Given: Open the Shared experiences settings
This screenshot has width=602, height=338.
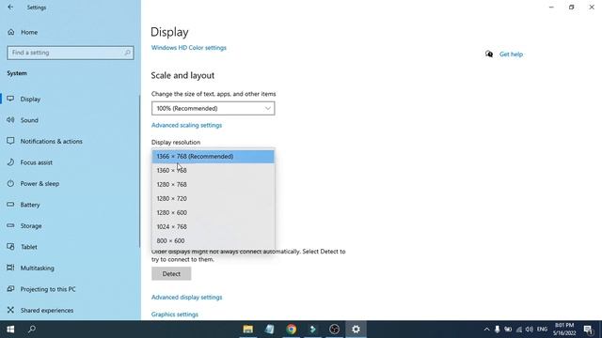Looking at the screenshot, I should pyautogui.click(x=46, y=310).
